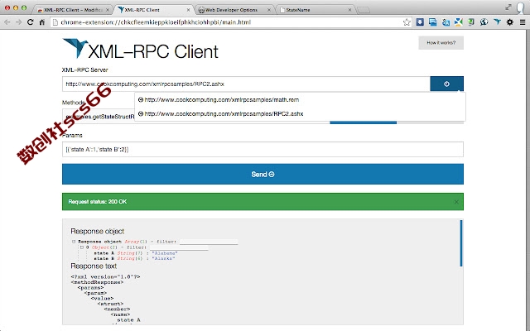Collapse the 0 Object(2) tree node
530x331 pixels.
pos(81,247)
